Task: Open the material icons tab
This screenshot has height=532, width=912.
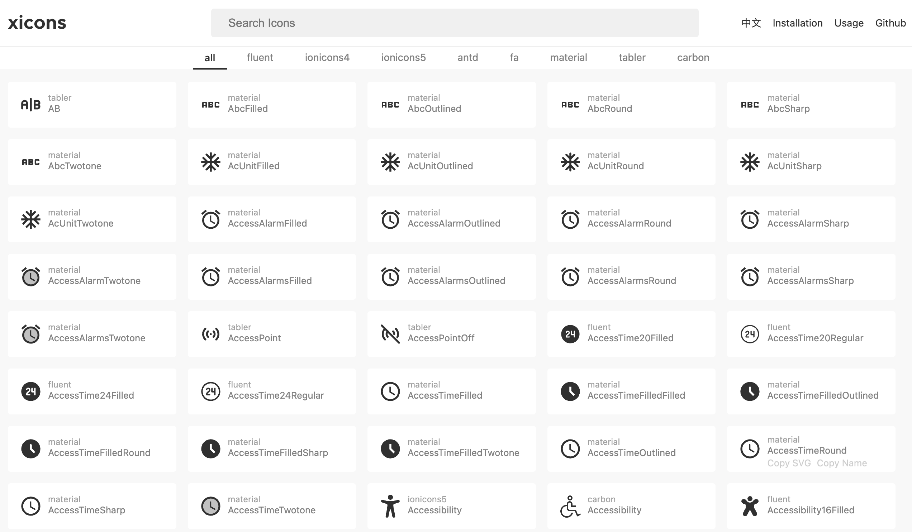Action: 568,58
